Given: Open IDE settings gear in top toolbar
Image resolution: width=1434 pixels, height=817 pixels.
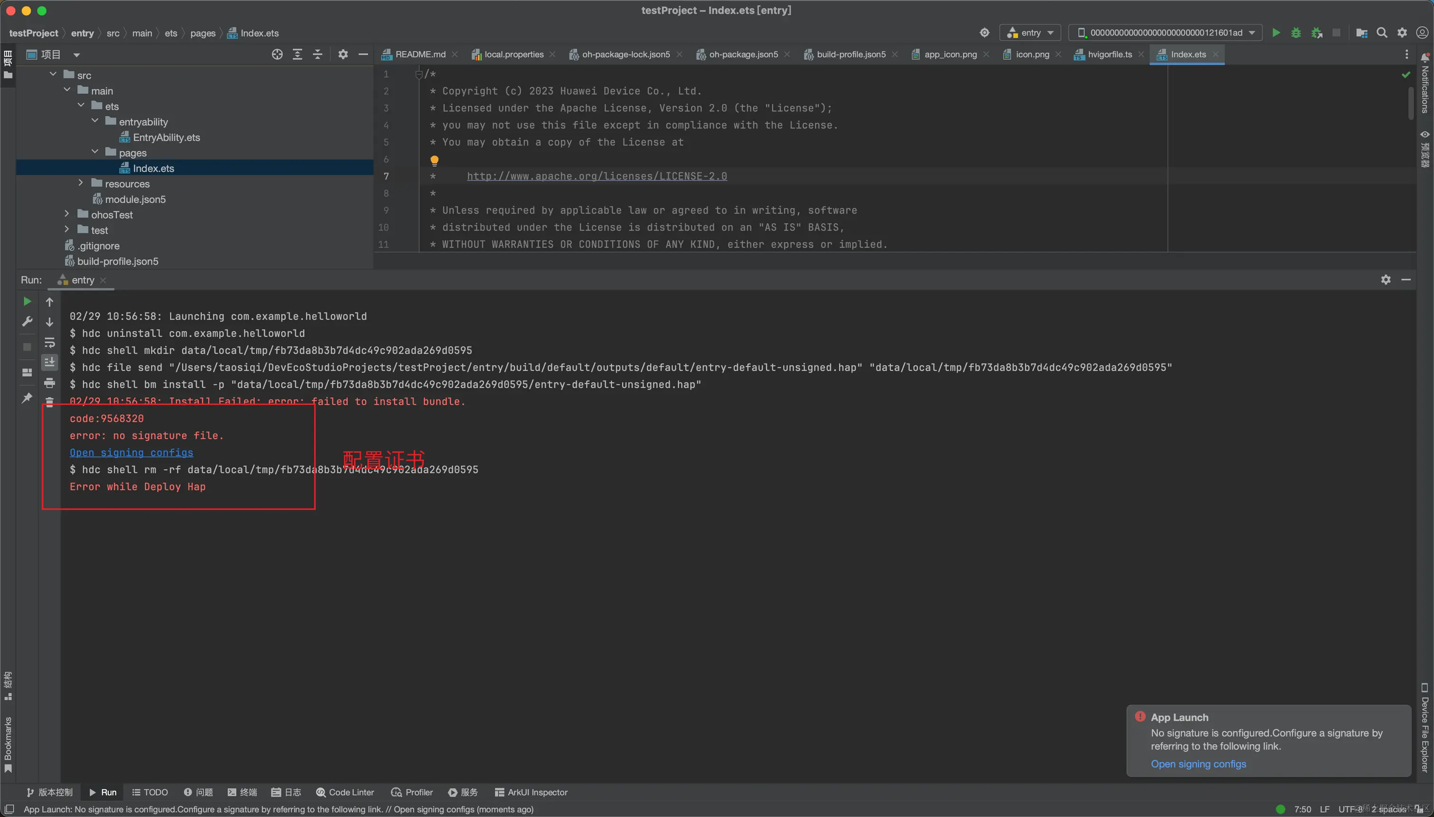Looking at the screenshot, I should click(x=1402, y=33).
